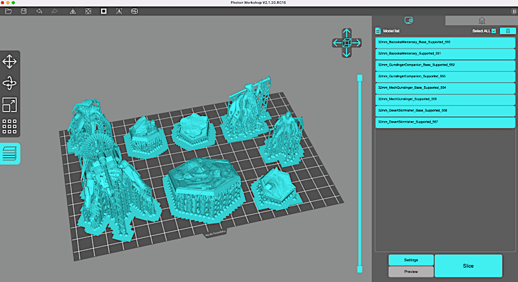Open the text paste tool
518x282 pixels.
tap(119, 11)
